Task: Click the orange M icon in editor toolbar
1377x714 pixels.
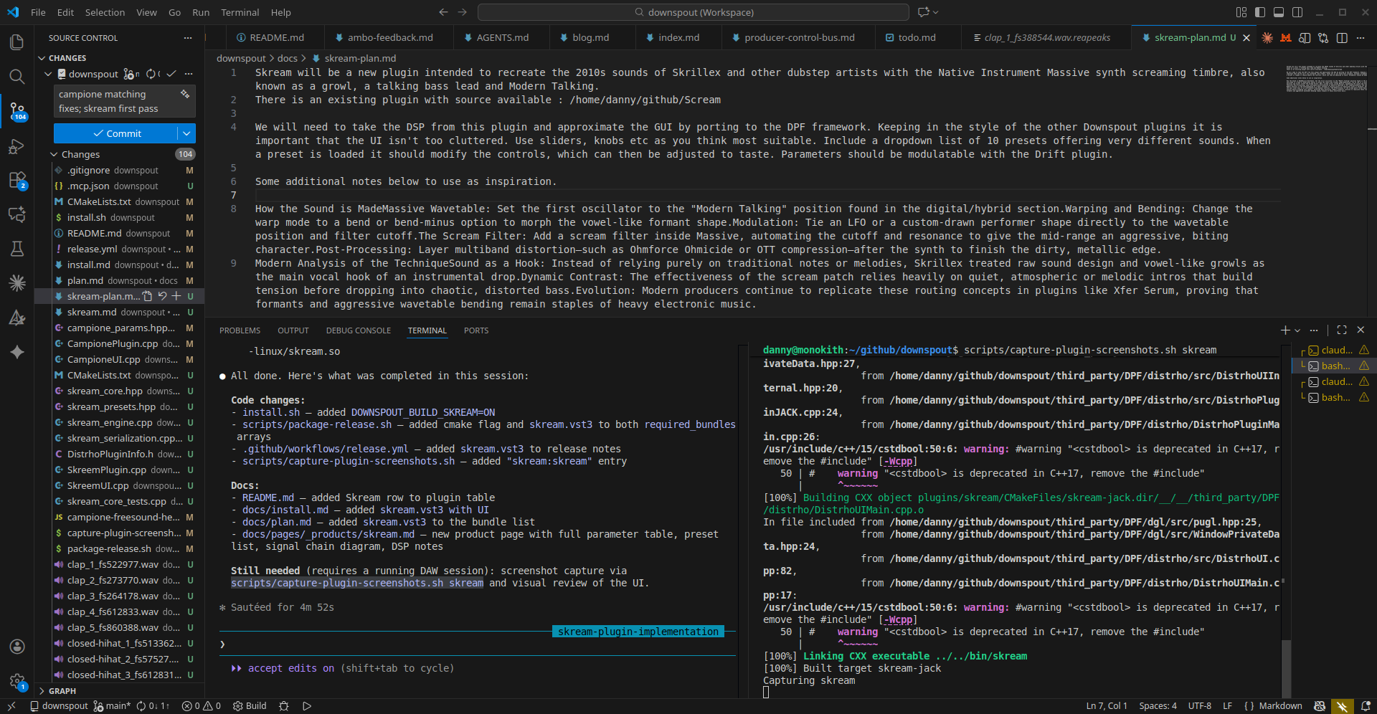Action: (x=1286, y=38)
